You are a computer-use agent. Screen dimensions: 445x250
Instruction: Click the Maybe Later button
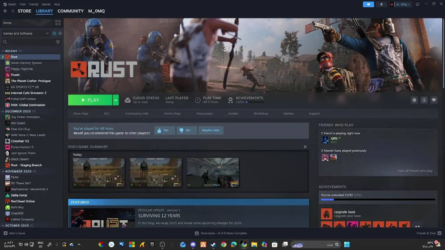pyautogui.click(x=211, y=130)
